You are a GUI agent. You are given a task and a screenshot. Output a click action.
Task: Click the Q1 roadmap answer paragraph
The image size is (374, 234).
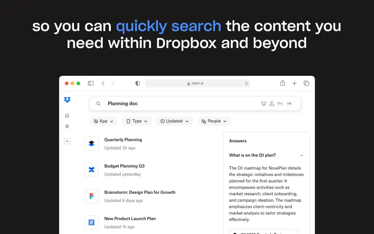pyautogui.click(x=266, y=194)
